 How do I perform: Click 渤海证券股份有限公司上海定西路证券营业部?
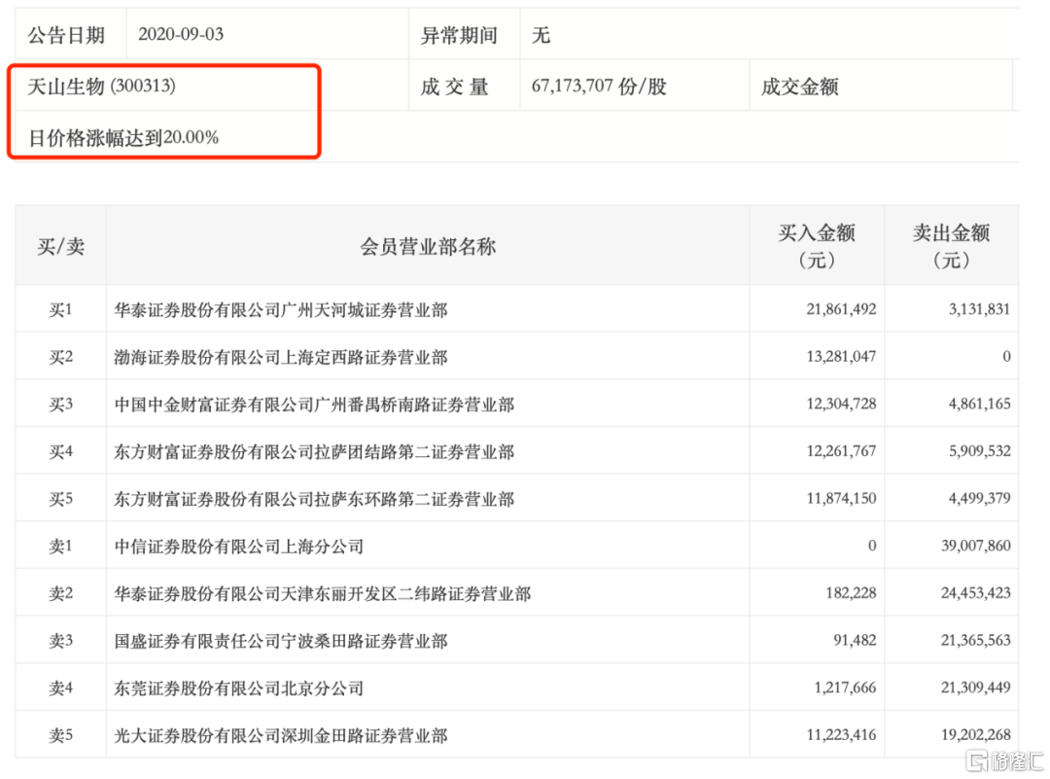pos(281,357)
